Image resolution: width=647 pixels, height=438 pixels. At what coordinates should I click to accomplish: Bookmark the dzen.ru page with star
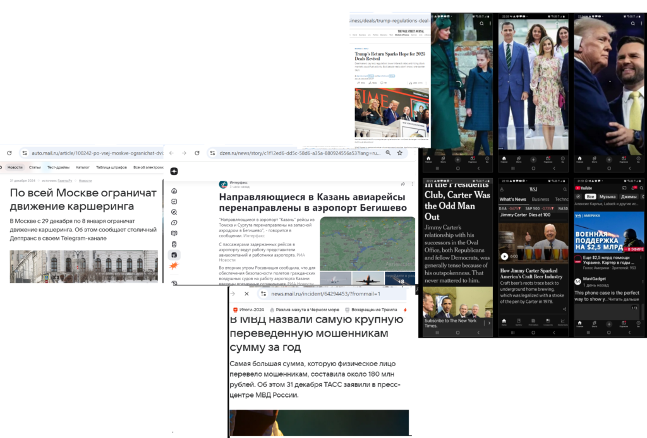pos(399,153)
